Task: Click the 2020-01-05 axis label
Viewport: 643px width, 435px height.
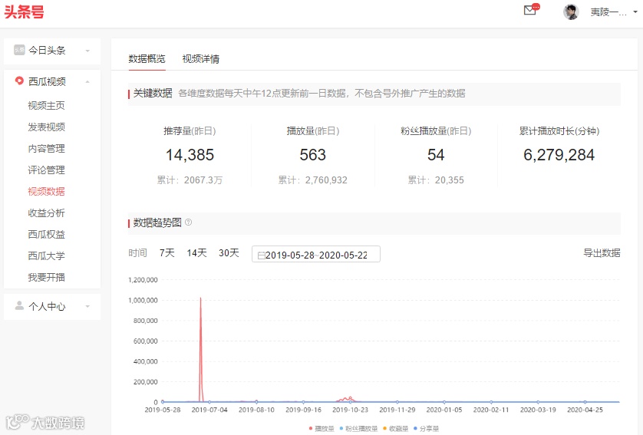Action: [x=444, y=410]
